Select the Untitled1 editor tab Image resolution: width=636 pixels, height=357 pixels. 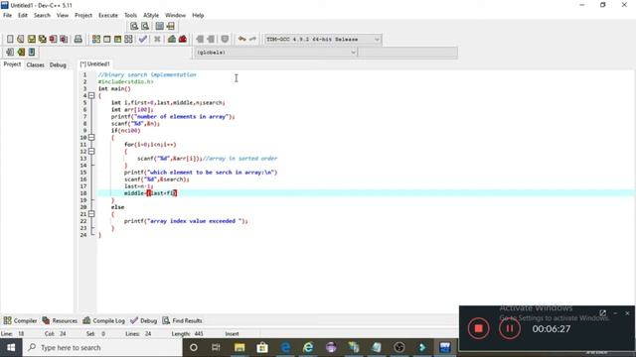click(x=95, y=63)
